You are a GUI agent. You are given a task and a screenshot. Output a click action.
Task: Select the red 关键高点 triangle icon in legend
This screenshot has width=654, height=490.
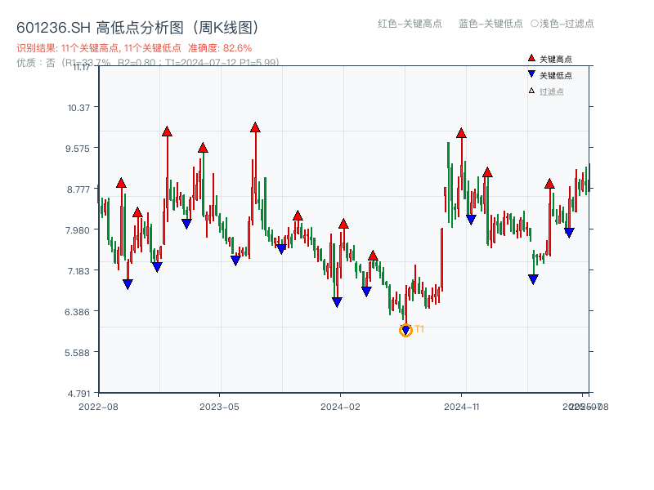(x=531, y=58)
